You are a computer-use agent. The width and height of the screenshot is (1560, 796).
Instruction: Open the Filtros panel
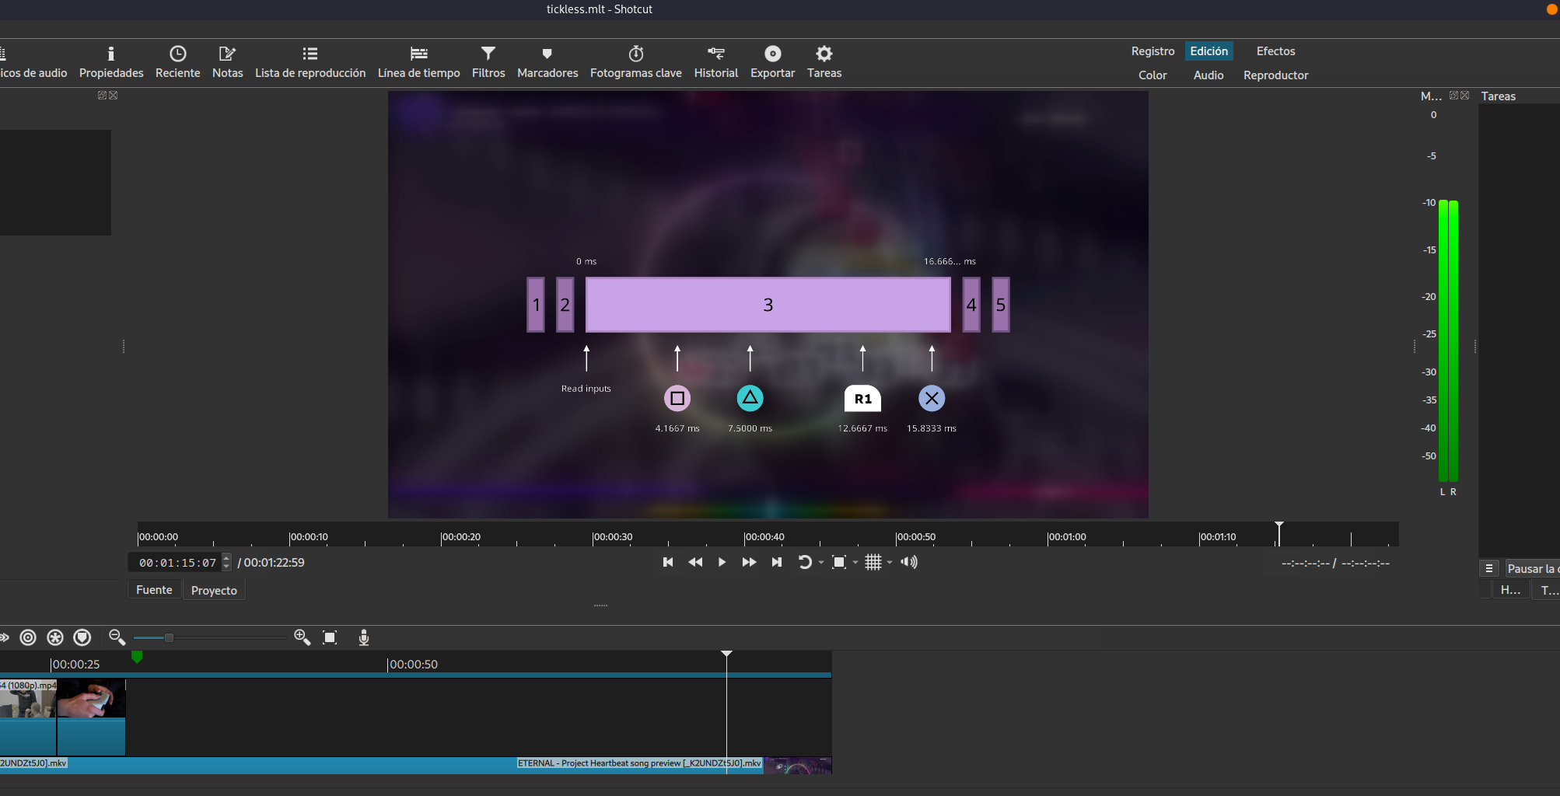click(488, 62)
